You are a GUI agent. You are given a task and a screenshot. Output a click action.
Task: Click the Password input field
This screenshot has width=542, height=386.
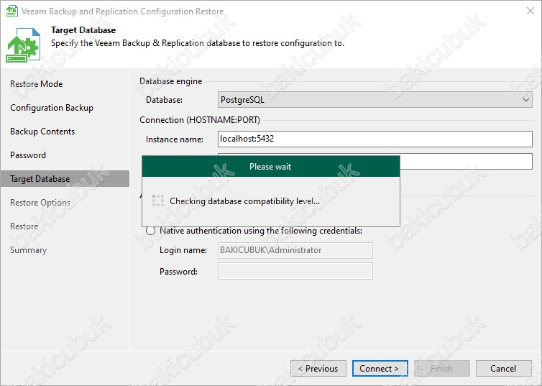[295, 271]
